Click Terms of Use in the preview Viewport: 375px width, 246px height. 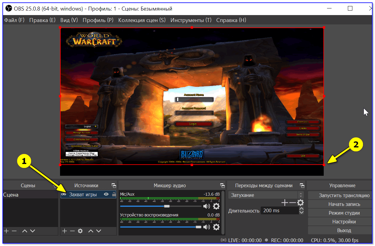pos(303,134)
